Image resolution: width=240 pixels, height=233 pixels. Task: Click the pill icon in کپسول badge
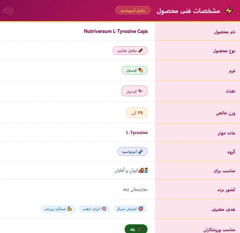[141, 70]
